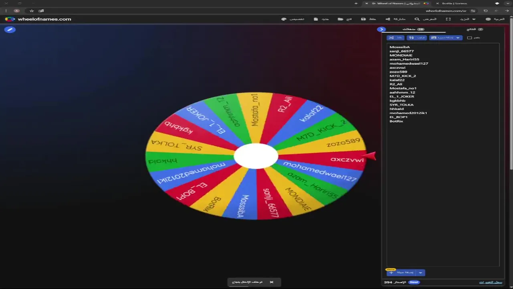Shuffle the entries with خلط button
Screen dimensions: 513x289
point(395,38)
